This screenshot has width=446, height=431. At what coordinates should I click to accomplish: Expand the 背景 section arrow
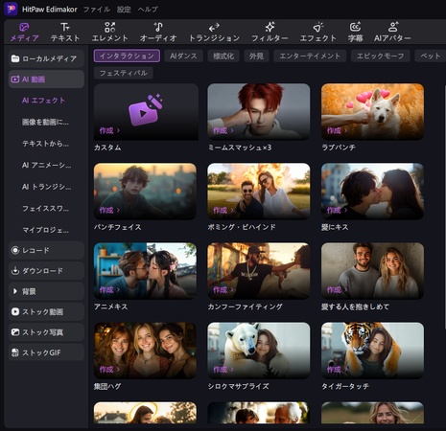[x=14, y=291]
